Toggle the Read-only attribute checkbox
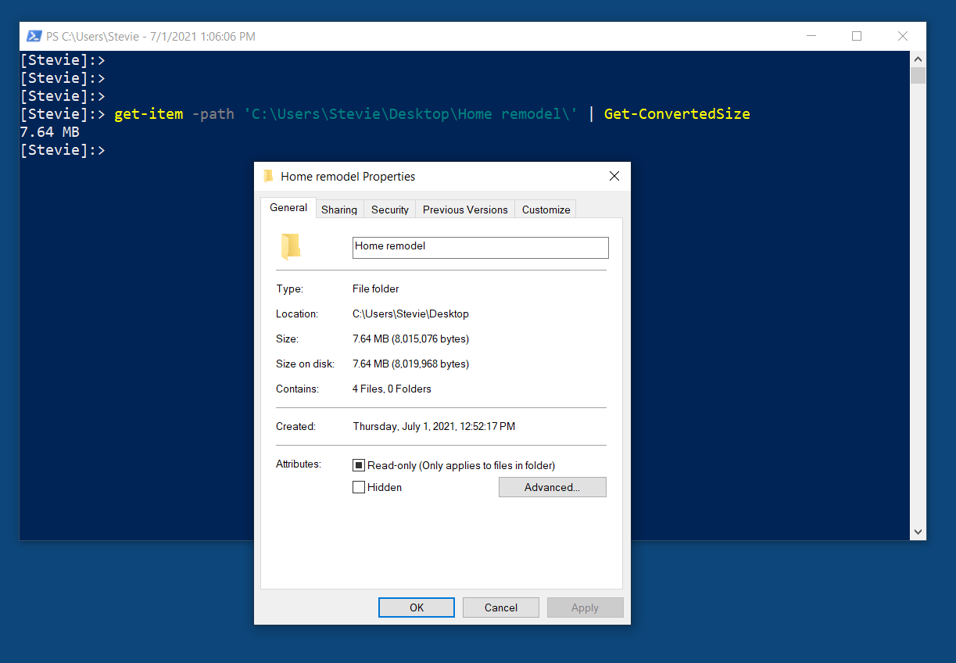956x663 pixels. (x=359, y=464)
